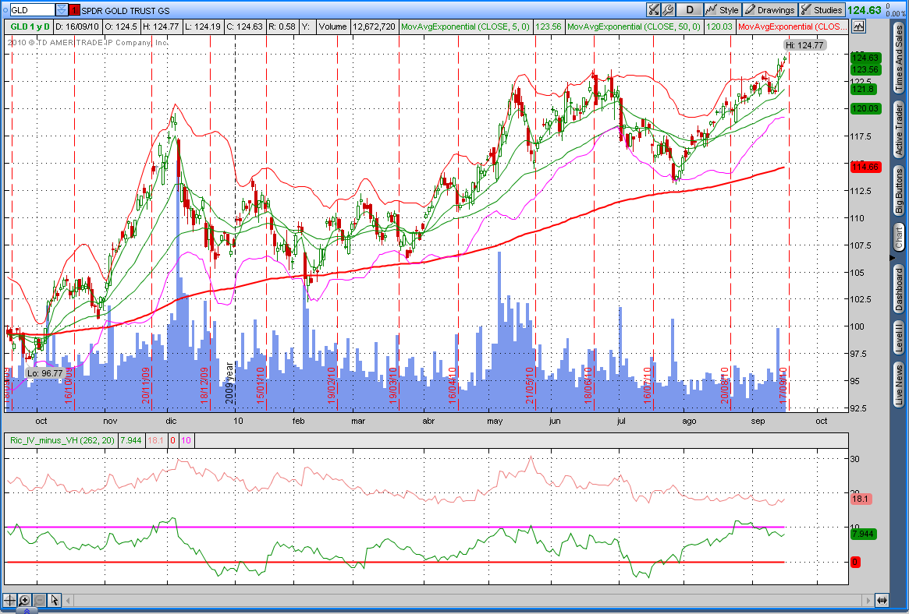The image size is (909, 614).
Task: Open the Style menu
Action: coord(722,10)
